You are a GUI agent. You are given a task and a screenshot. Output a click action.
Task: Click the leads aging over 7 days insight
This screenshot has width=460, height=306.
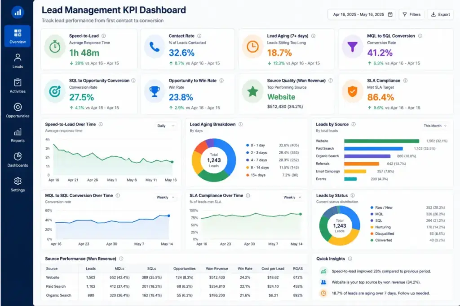(x=381, y=293)
